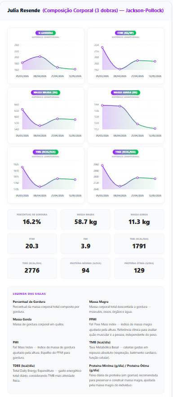Screen dimensions: 173x397
Task: Select the 21/04/2026 point in % Gordura chart
Action: [x=58, y=67]
